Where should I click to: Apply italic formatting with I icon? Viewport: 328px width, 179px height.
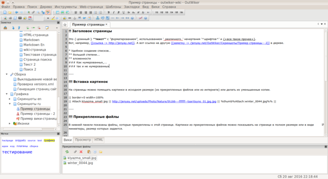(x=113, y=12)
